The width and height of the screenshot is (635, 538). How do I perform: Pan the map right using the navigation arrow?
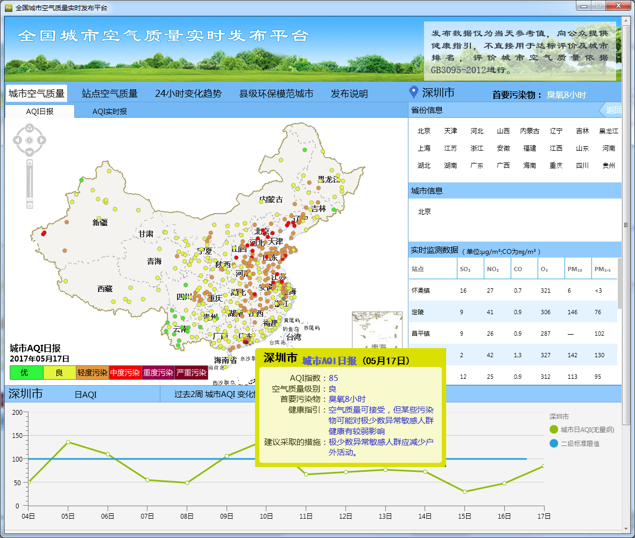(42, 140)
